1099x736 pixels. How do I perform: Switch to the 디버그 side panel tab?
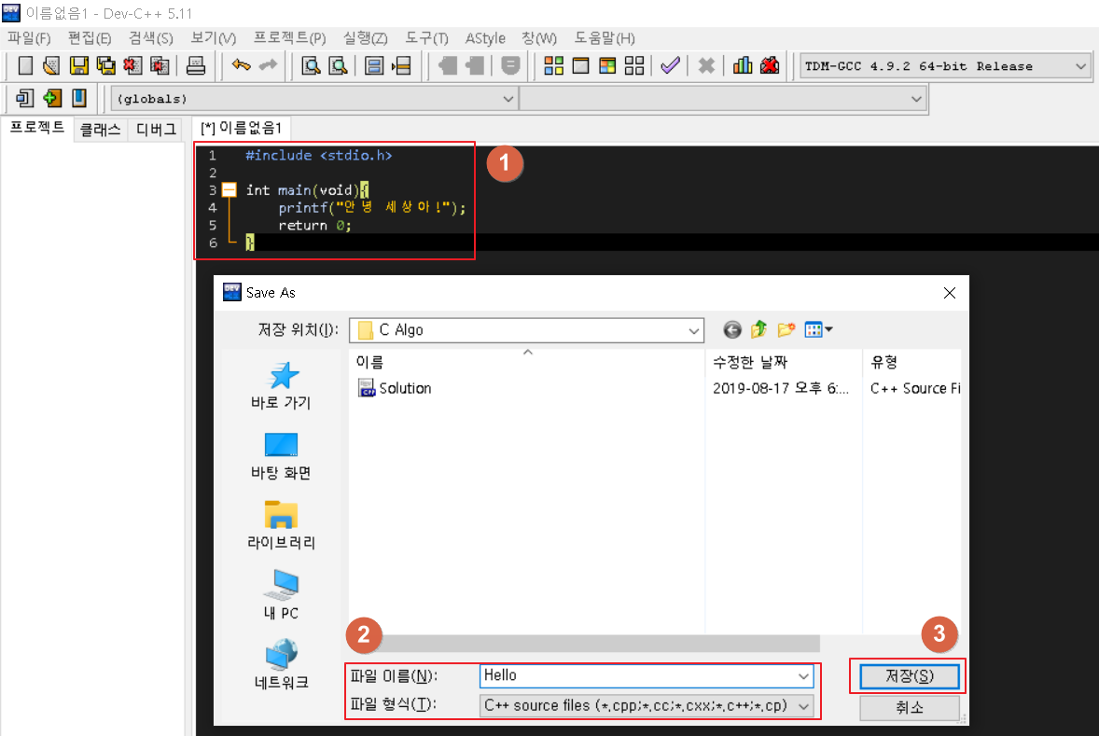(x=156, y=130)
